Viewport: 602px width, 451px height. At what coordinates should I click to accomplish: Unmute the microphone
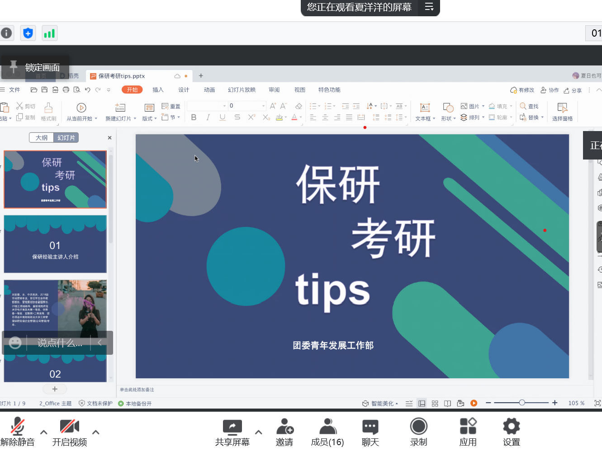(18, 427)
